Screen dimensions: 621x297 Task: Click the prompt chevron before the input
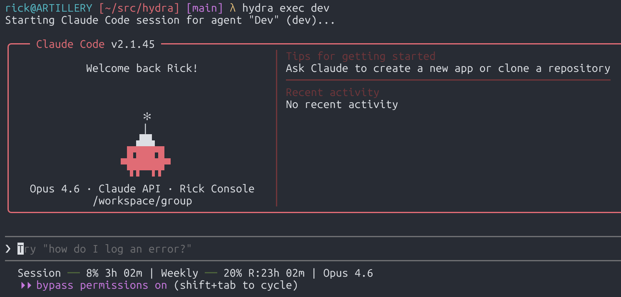(x=8, y=249)
